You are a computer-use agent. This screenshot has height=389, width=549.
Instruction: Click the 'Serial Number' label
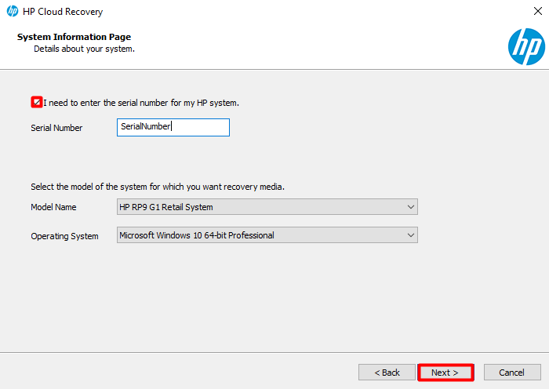tap(56, 128)
